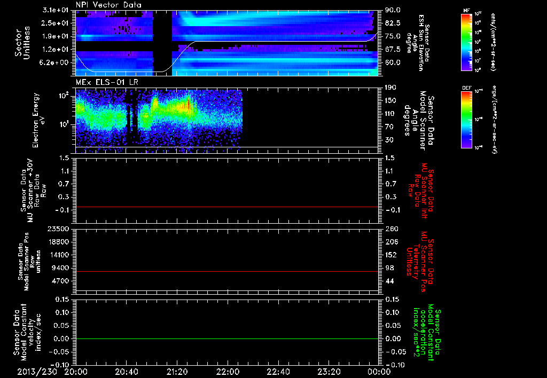Click the DEF color scale bar
Screen dimensions: 547x378
[466, 120]
